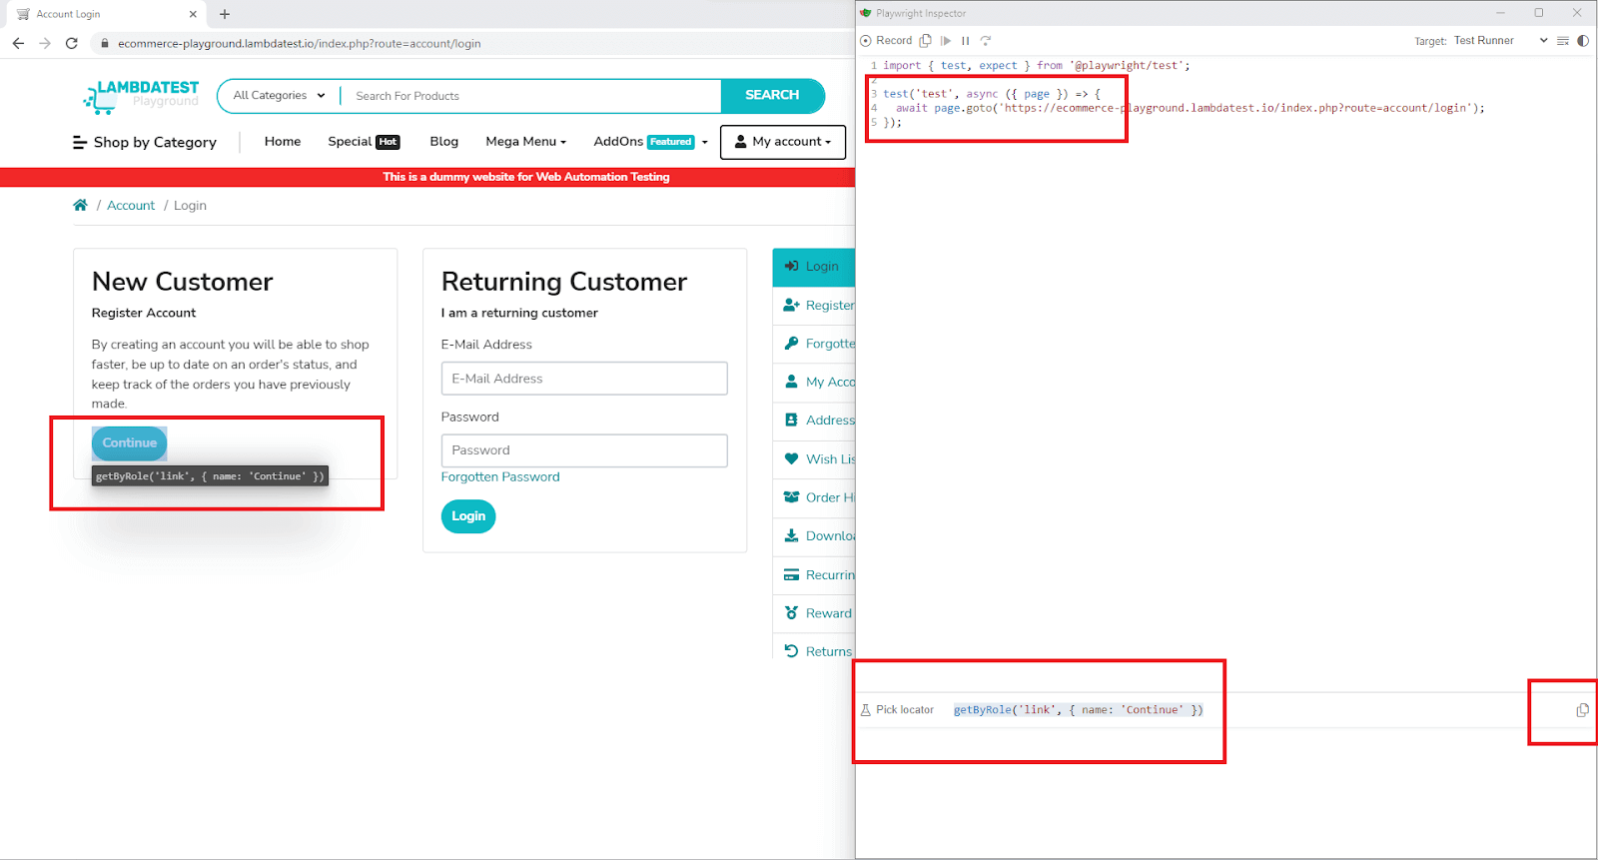Open Reward Points in the sidebar
The height and width of the screenshot is (860, 1598).
(x=814, y=613)
